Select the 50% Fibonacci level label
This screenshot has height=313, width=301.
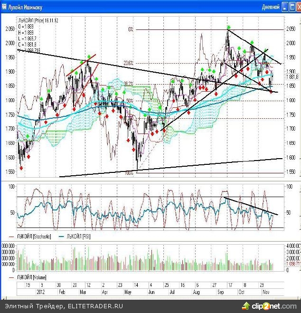(129, 100)
